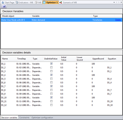Viewport: 123px width, 120px height.
Task: Click the Equation cell D1_7 in row D1_9
Action: pos(114,94)
